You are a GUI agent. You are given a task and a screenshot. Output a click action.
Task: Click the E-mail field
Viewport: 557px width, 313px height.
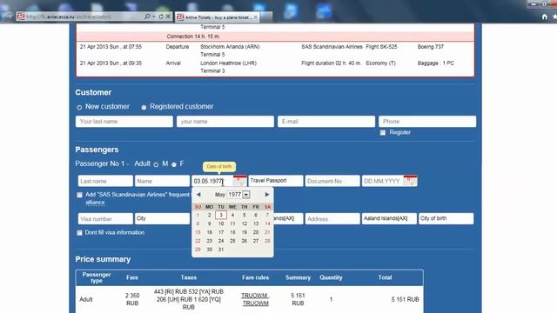[326, 122]
